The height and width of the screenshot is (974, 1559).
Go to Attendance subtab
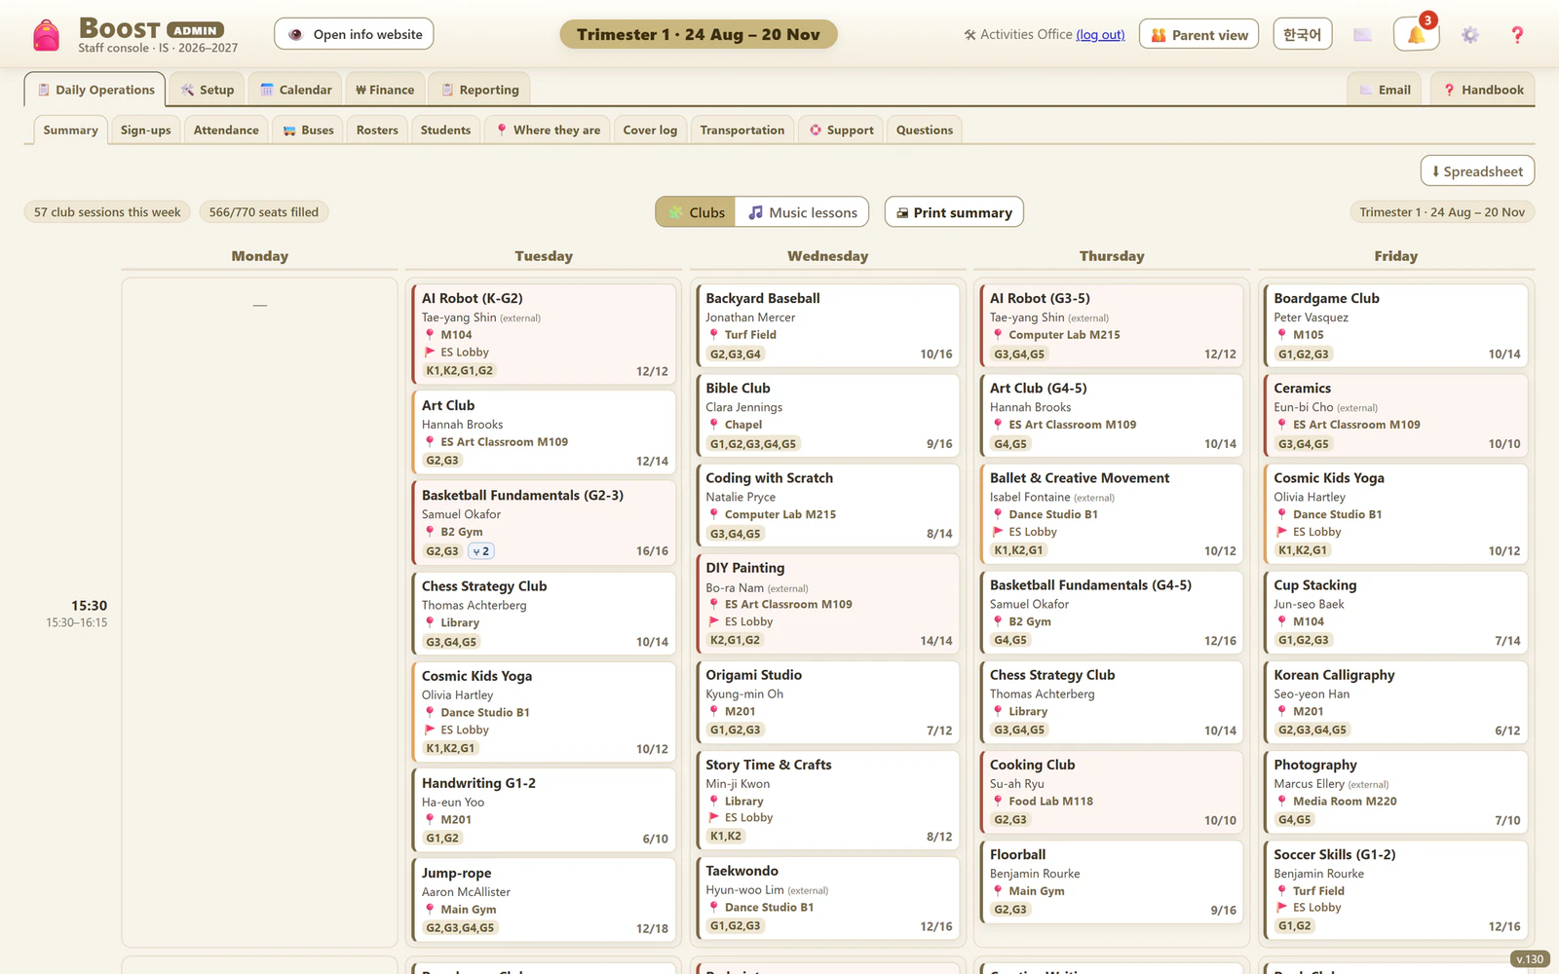(x=226, y=130)
